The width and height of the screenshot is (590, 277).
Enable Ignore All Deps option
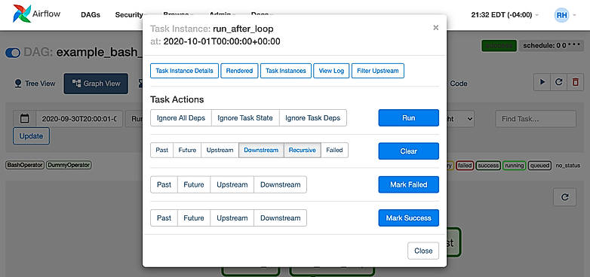point(181,118)
